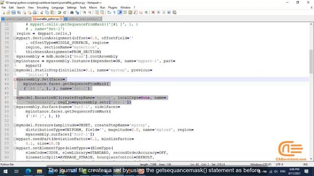The height and width of the screenshot is (176, 314).
Task: Collapse the fold at line 39 myinstance
Action: point(15,61)
